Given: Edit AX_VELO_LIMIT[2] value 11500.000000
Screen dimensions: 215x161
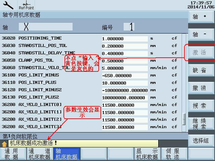Looking at the screenshot, I should [125, 120].
